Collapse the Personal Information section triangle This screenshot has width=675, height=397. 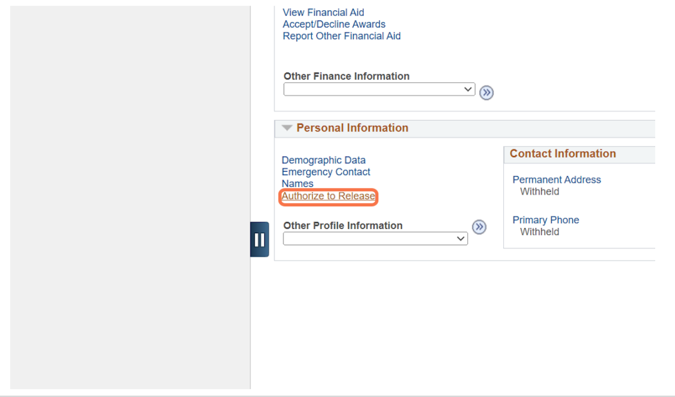click(x=287, y=128)
